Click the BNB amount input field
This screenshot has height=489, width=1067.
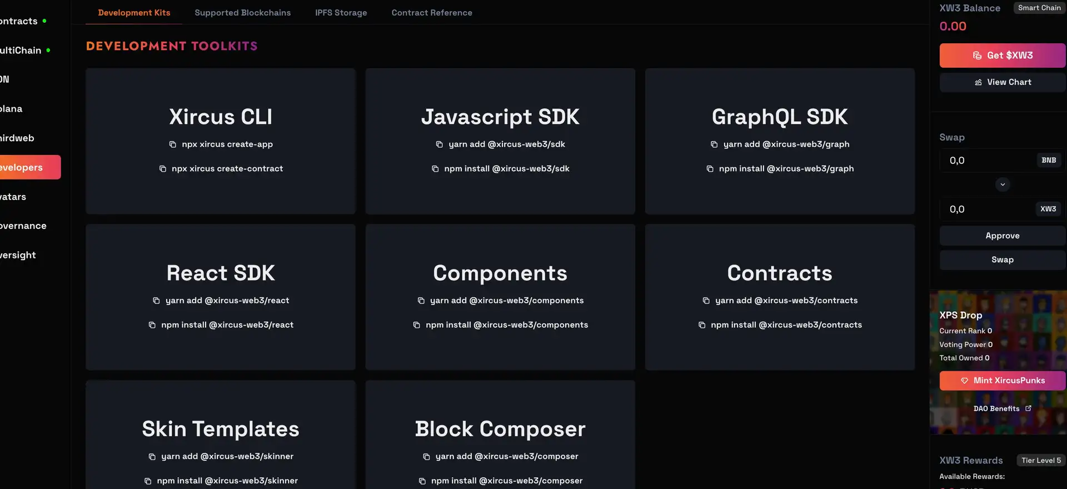coord(987,161)
